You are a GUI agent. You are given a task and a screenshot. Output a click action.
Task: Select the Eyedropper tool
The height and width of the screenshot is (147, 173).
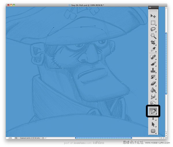[x=153, y=49]
